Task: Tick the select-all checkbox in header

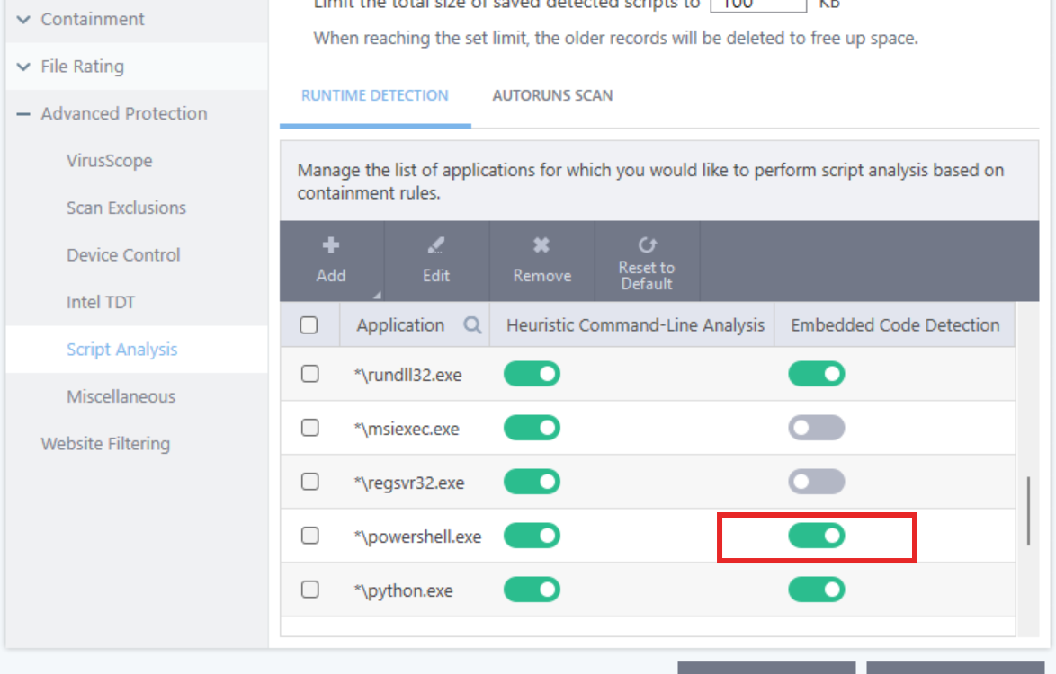Action: click(309, 325)
